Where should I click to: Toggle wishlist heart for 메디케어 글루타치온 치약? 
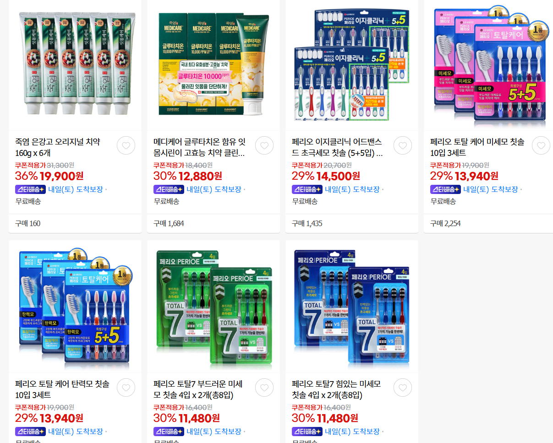pyautogui.click(x=264, y=146)
